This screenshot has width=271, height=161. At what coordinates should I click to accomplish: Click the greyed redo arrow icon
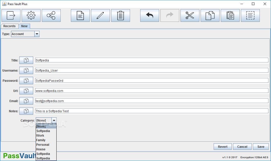pyautogui.click(x=170, y=15)
